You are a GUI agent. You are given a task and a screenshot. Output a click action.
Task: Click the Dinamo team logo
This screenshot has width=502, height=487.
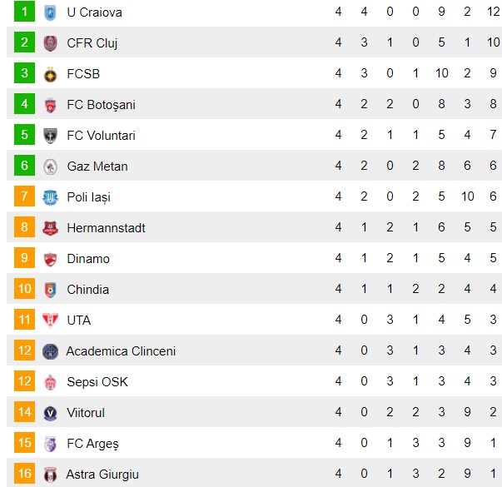[x=50, y=259]
